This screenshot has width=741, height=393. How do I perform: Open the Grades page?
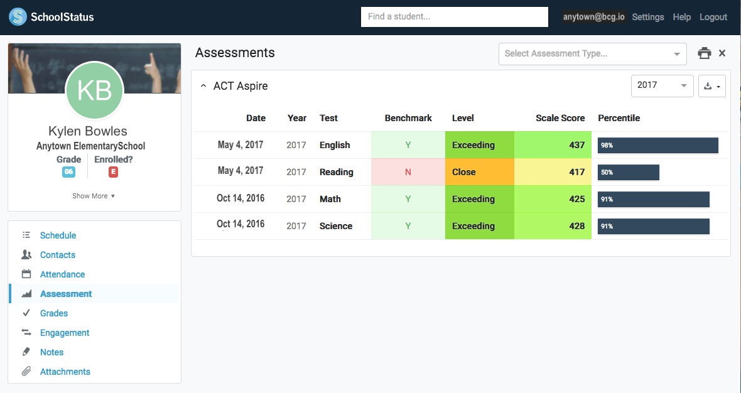pos(54,313)
